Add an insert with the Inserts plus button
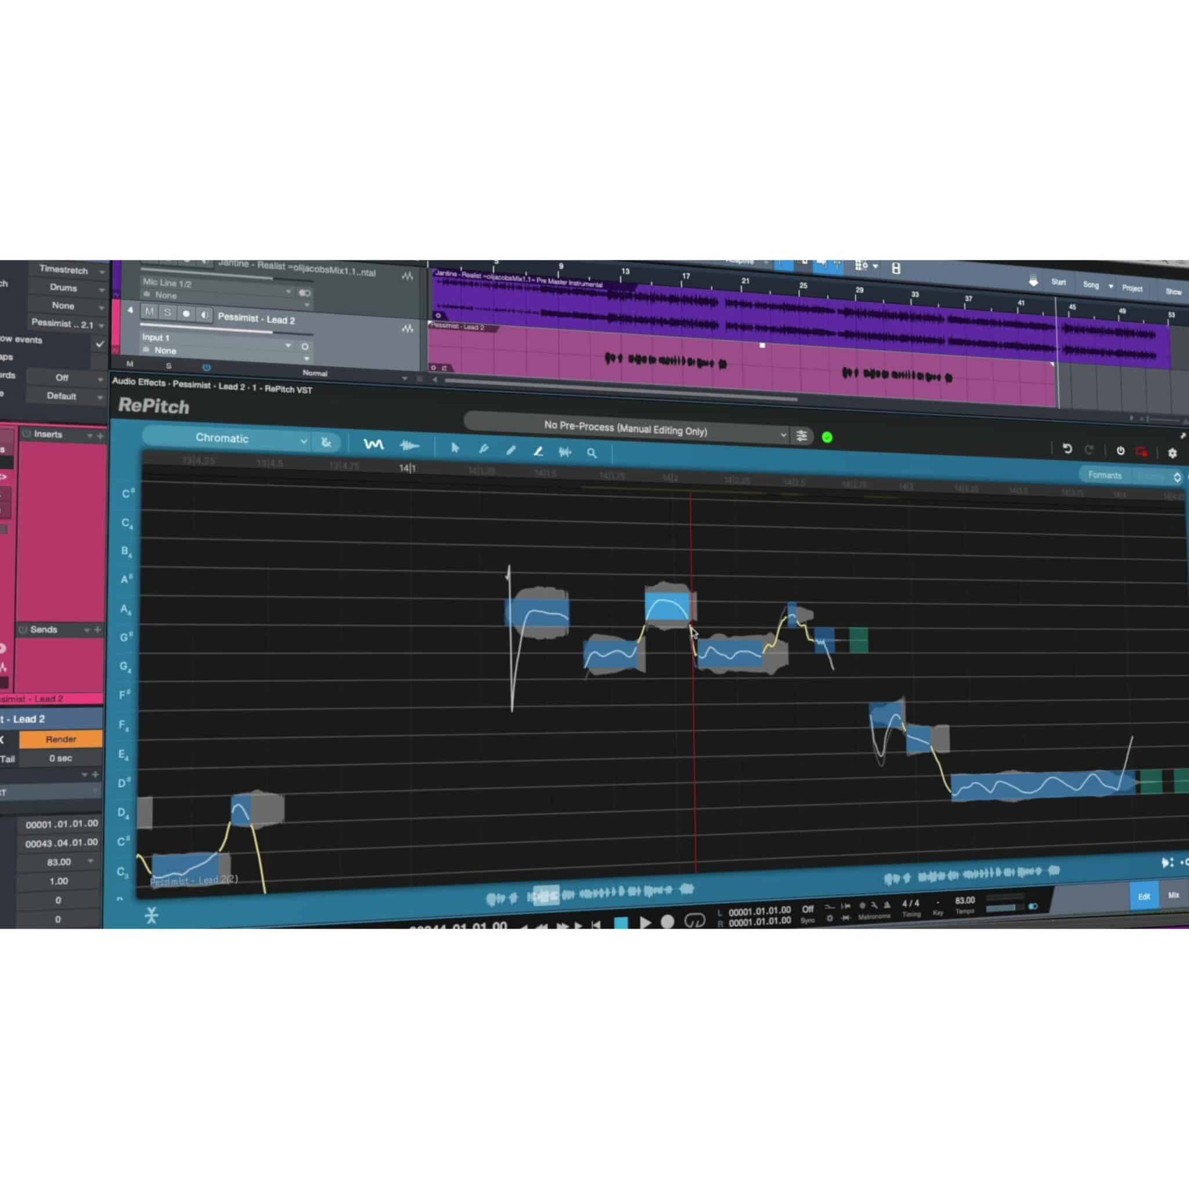The height and width of the screenshot is (1189, 1189). tap(100, 436)
